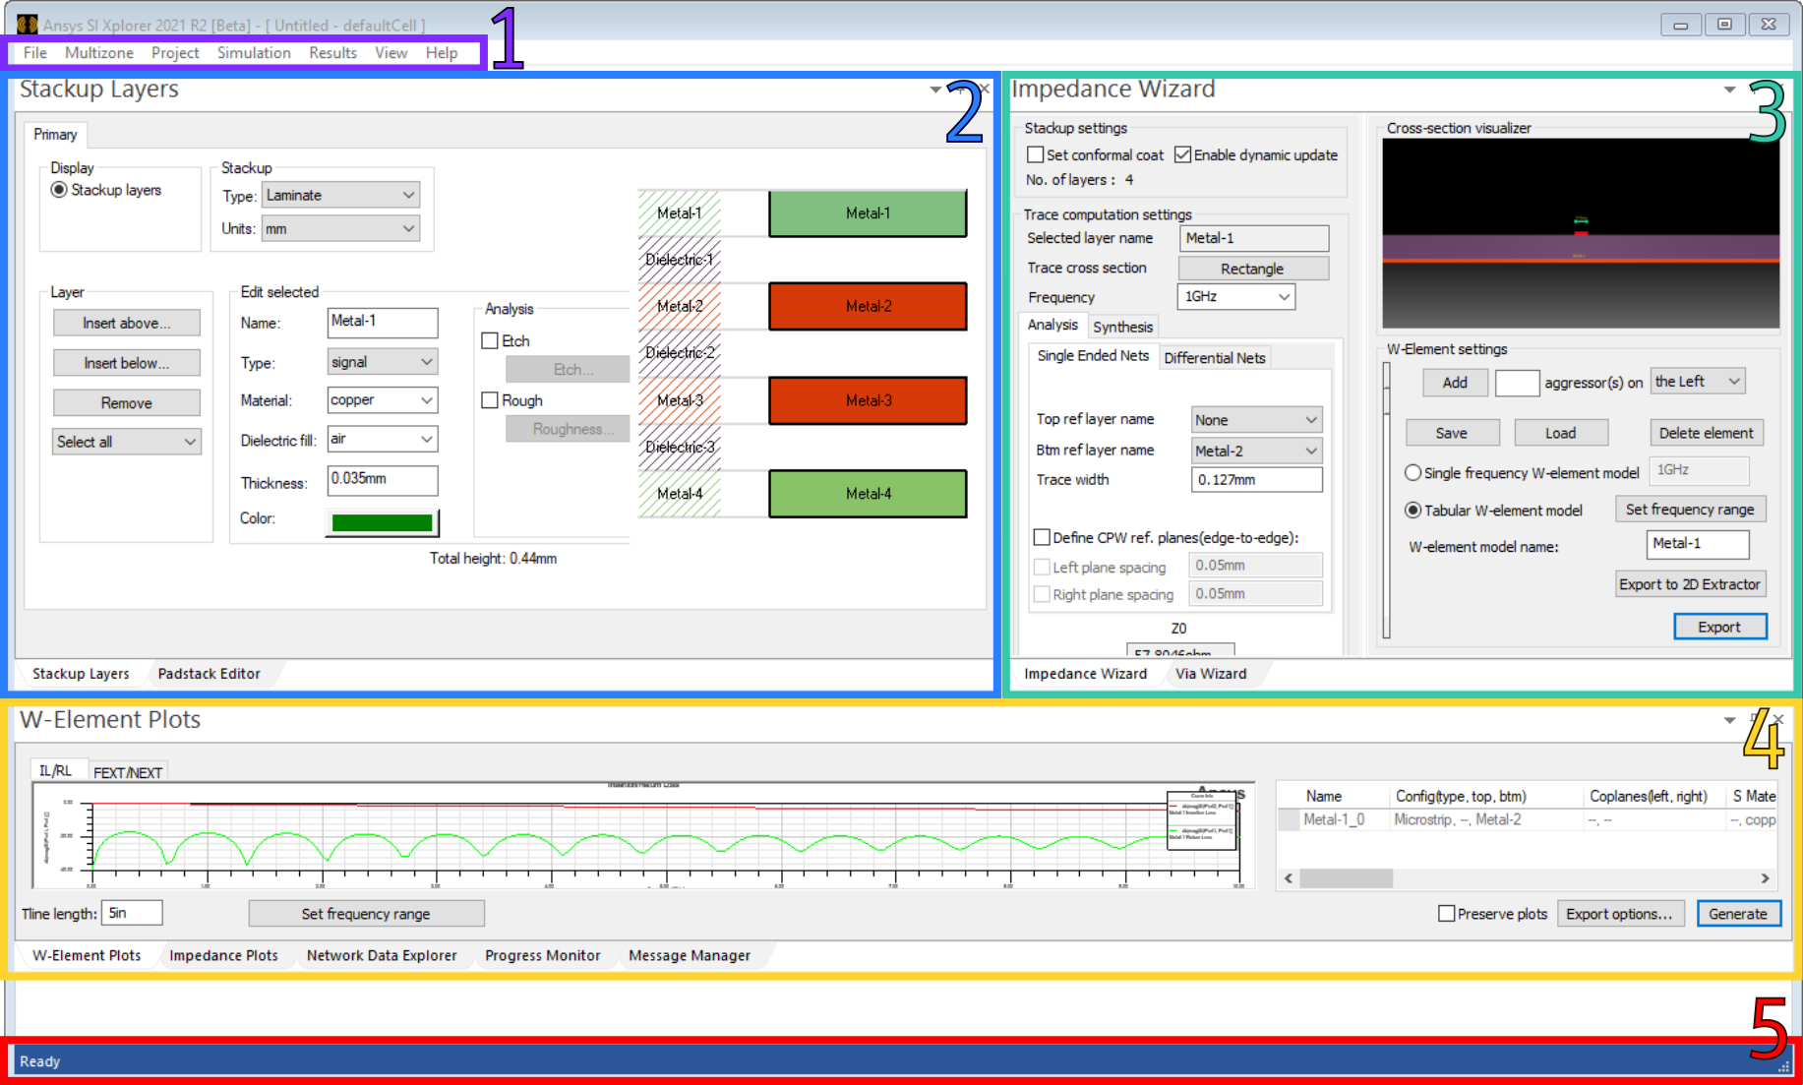Click the green layer Color swatch
1803x1085 pixels.
tap(382, 522)
